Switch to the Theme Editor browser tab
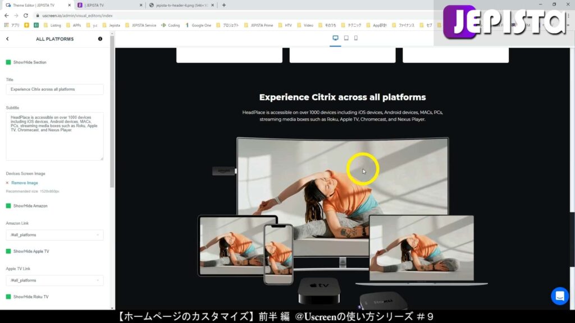Screen dimensions: 575x323 (38, 5)
